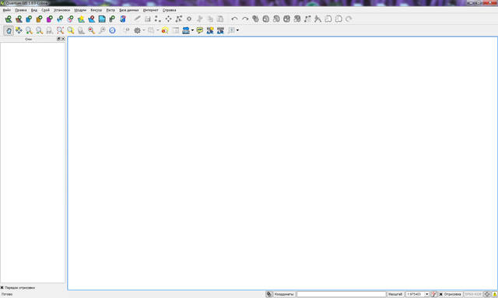Image resolution: width=498 pixels, height=298 pixels.
Task: Click the blue Refresh icon
Action: coord(112,30)
